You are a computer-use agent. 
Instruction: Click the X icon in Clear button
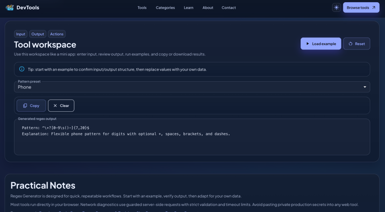click(55, 106)
